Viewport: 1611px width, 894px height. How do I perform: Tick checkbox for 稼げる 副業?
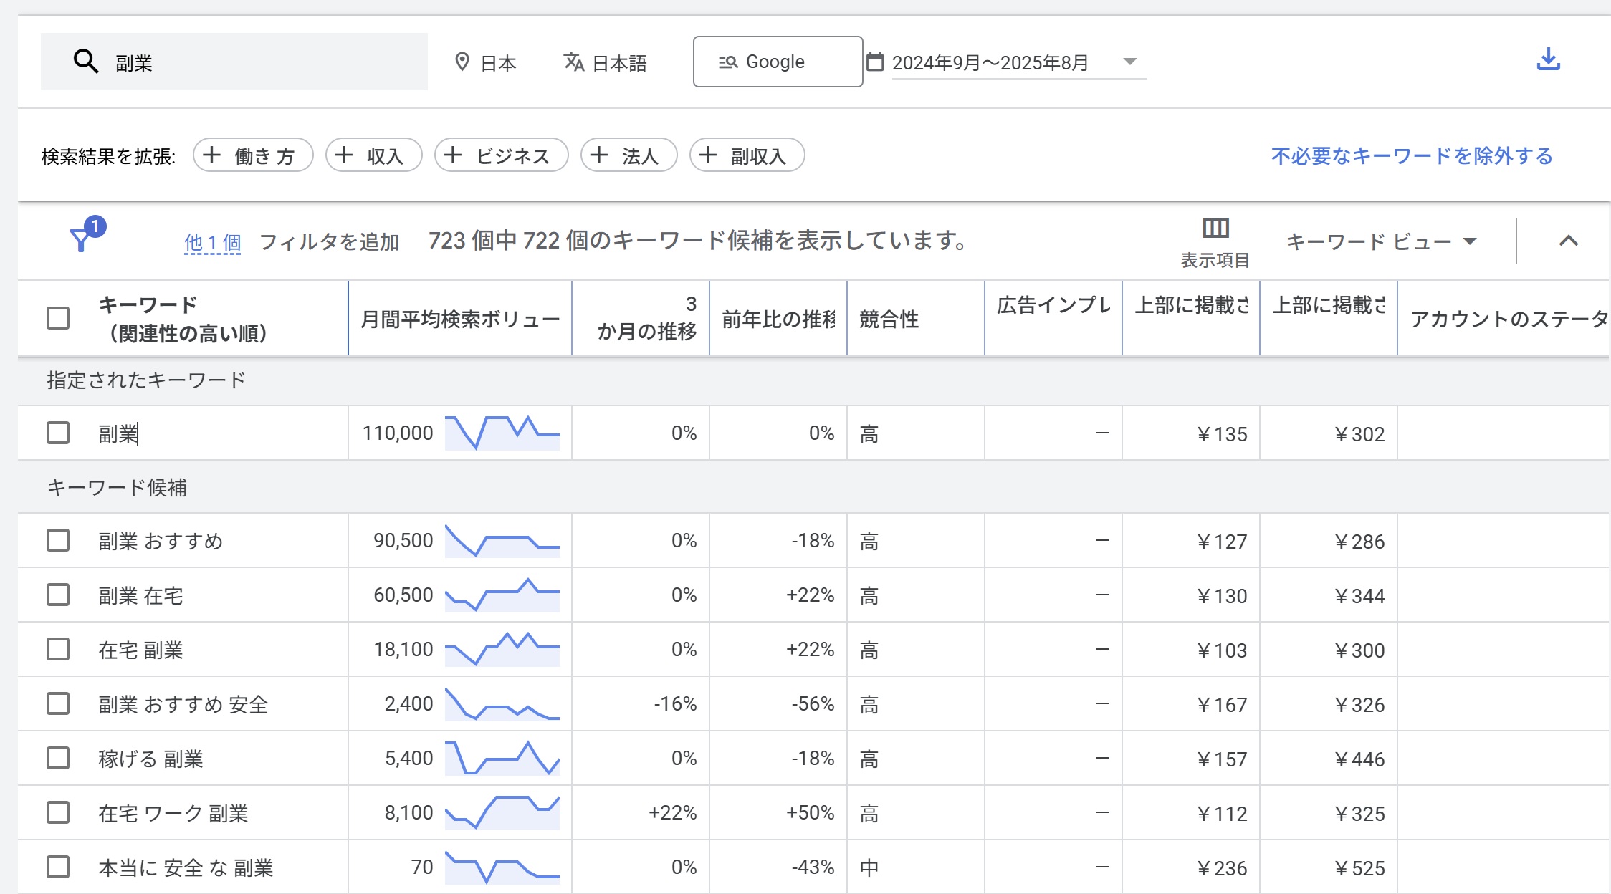click(58, 758)
